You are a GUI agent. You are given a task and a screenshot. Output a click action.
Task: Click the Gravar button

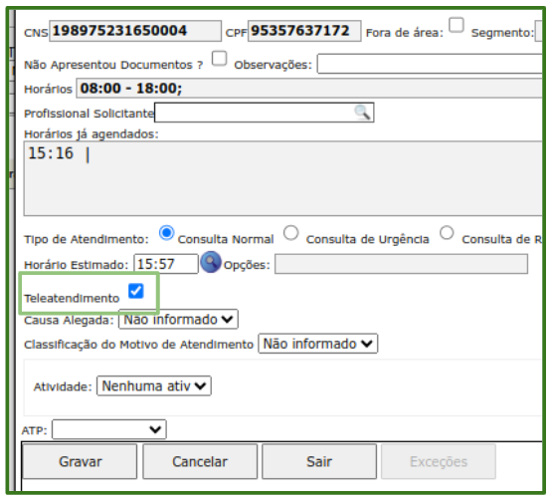(x=80, y=461)
